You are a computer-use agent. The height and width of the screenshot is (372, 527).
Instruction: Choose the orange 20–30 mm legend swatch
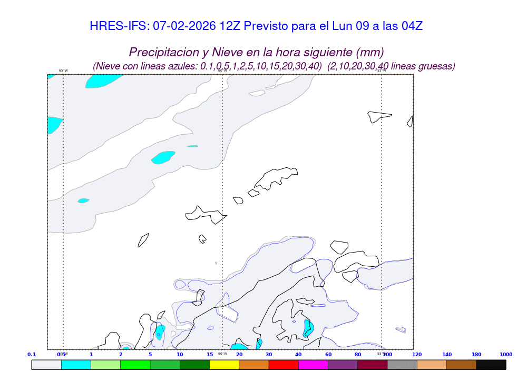click(254, 364)
